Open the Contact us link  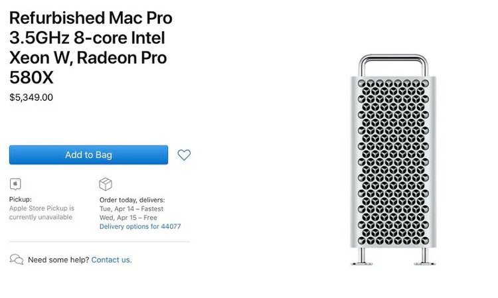point(111,260)
